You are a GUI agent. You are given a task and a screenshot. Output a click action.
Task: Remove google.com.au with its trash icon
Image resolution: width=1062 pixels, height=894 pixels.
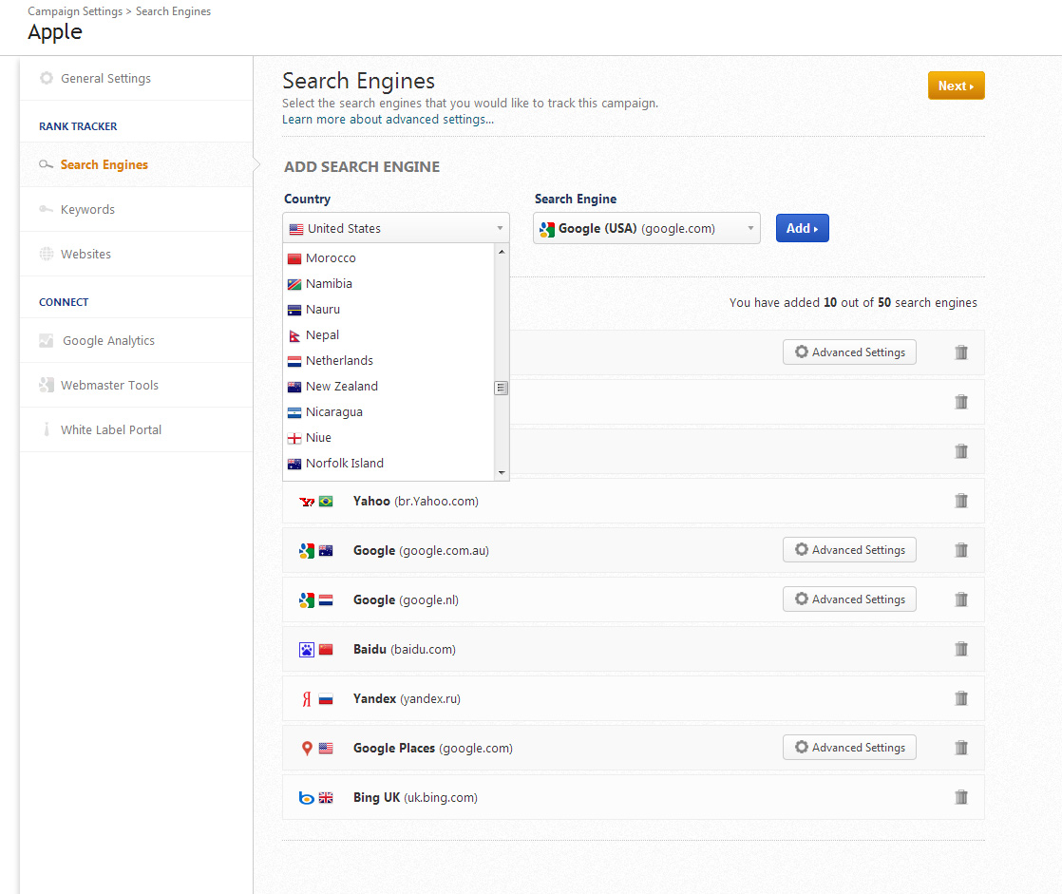pyautogui.click(x=960, y=550)
